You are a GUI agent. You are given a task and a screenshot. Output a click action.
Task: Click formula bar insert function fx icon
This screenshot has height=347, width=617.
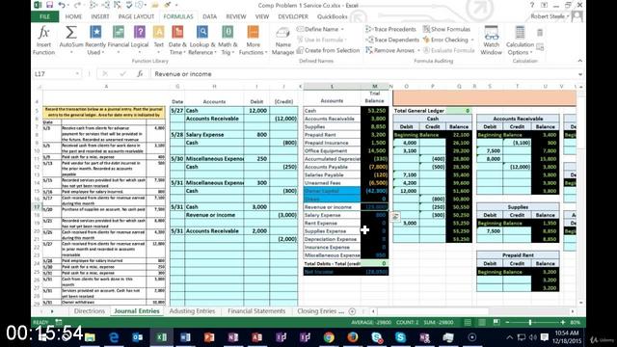click(140, 74)
